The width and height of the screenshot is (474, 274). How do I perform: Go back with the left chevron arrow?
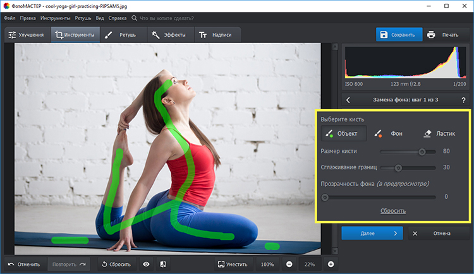coord(349,100)
